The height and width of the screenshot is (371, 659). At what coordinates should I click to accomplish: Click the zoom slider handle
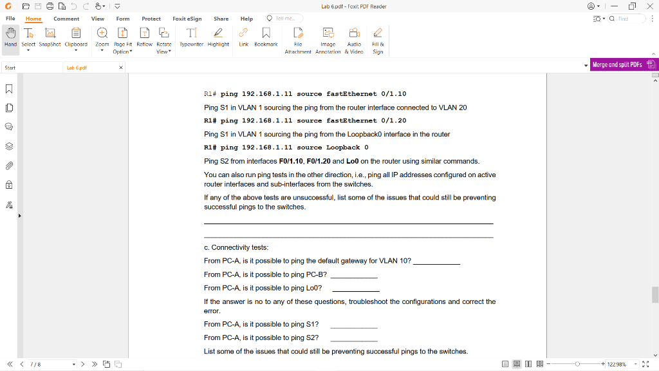(577, 364)
